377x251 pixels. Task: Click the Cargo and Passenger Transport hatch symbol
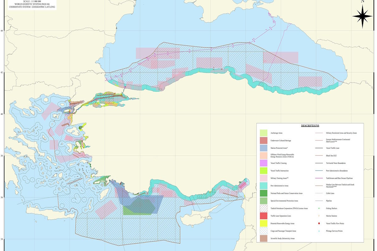click(264, 231)
